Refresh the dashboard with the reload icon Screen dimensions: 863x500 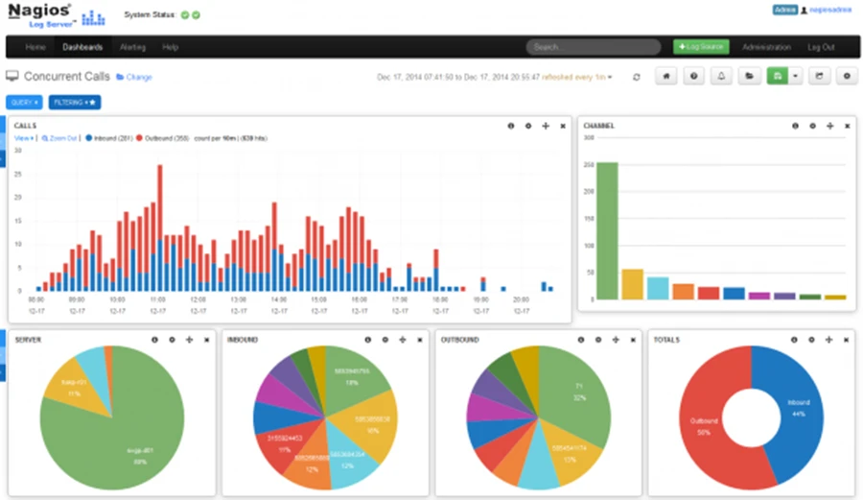pos(636,77)
